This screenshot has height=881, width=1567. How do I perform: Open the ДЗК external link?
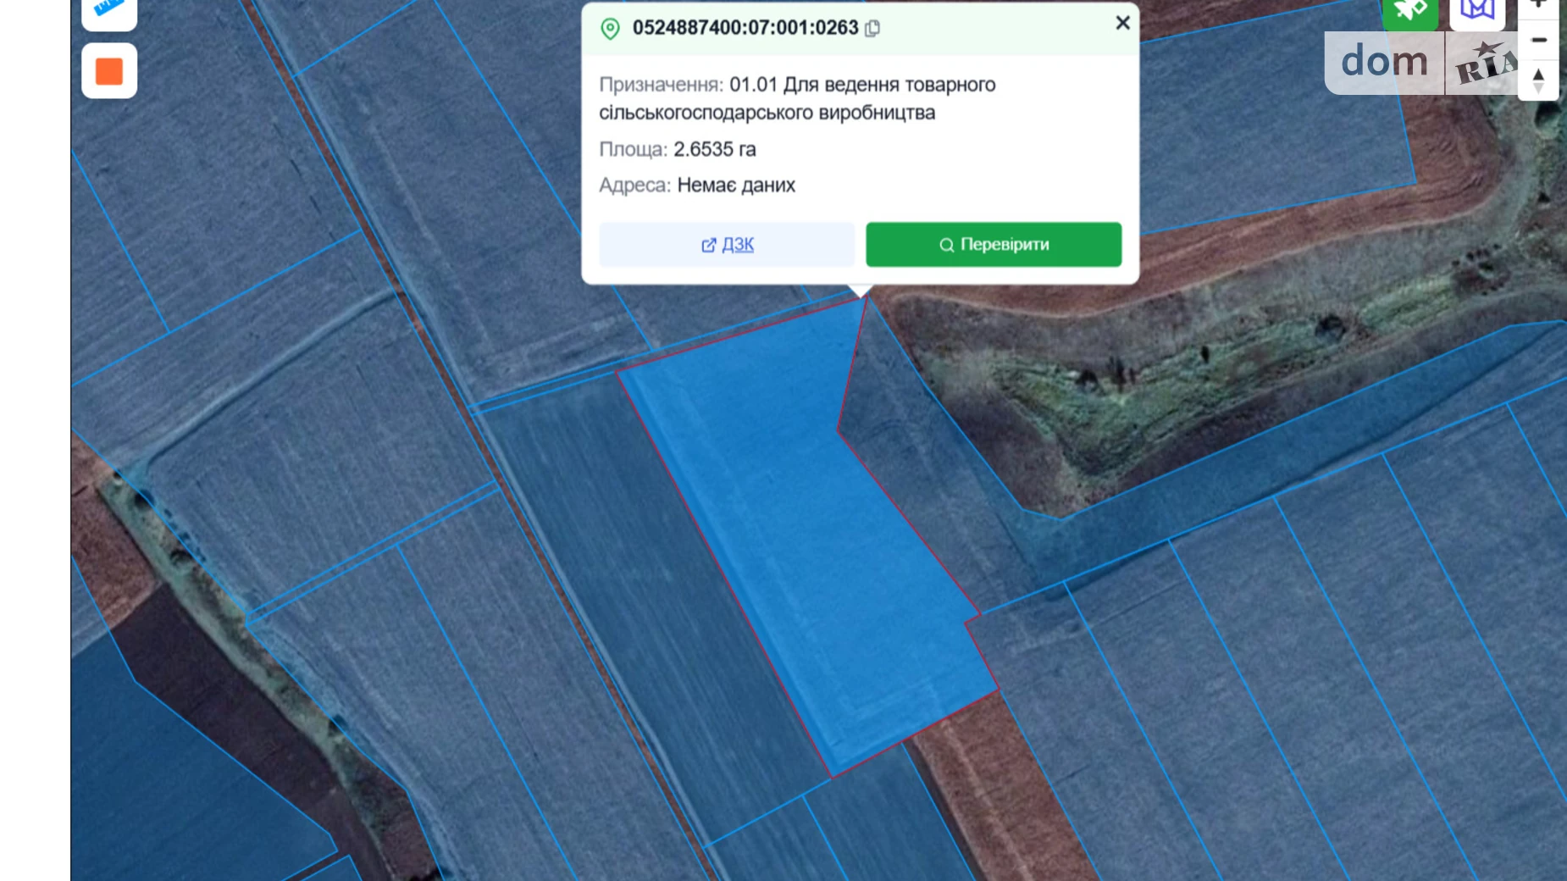[x=727, y=245]
